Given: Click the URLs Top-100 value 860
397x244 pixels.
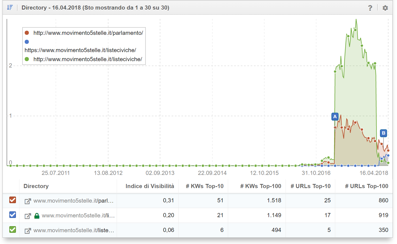Looking at the screenshot, I should (383, 200).
